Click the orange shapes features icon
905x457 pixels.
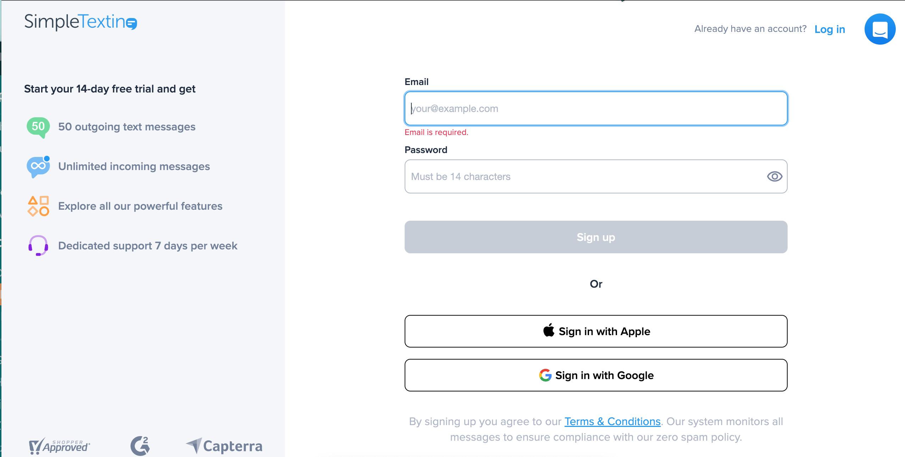pyautogui.click(x=38, y=206)
